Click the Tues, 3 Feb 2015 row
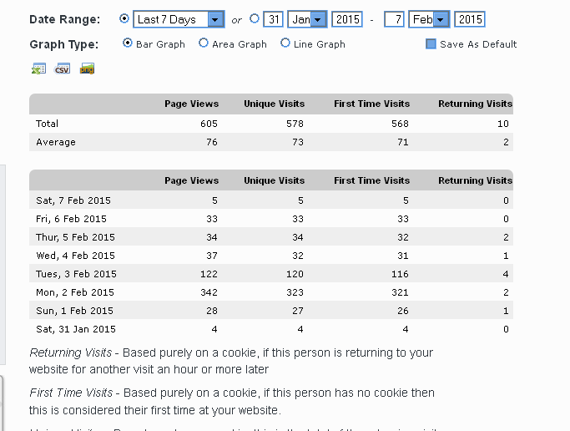 click(x=73, y=274)
